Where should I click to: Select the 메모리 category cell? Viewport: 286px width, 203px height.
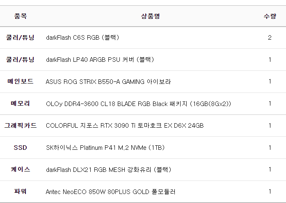coord(20,104)
